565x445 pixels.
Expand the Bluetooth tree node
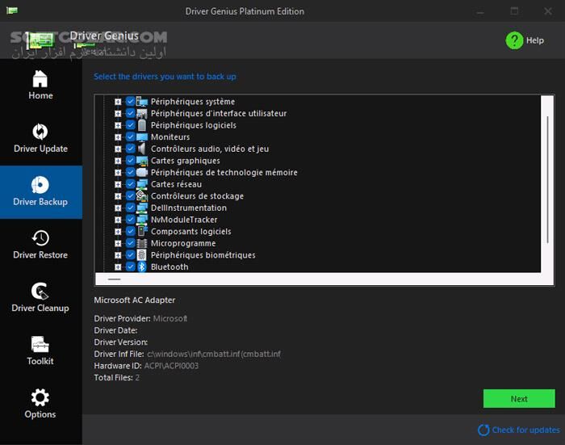coord(118,267)
